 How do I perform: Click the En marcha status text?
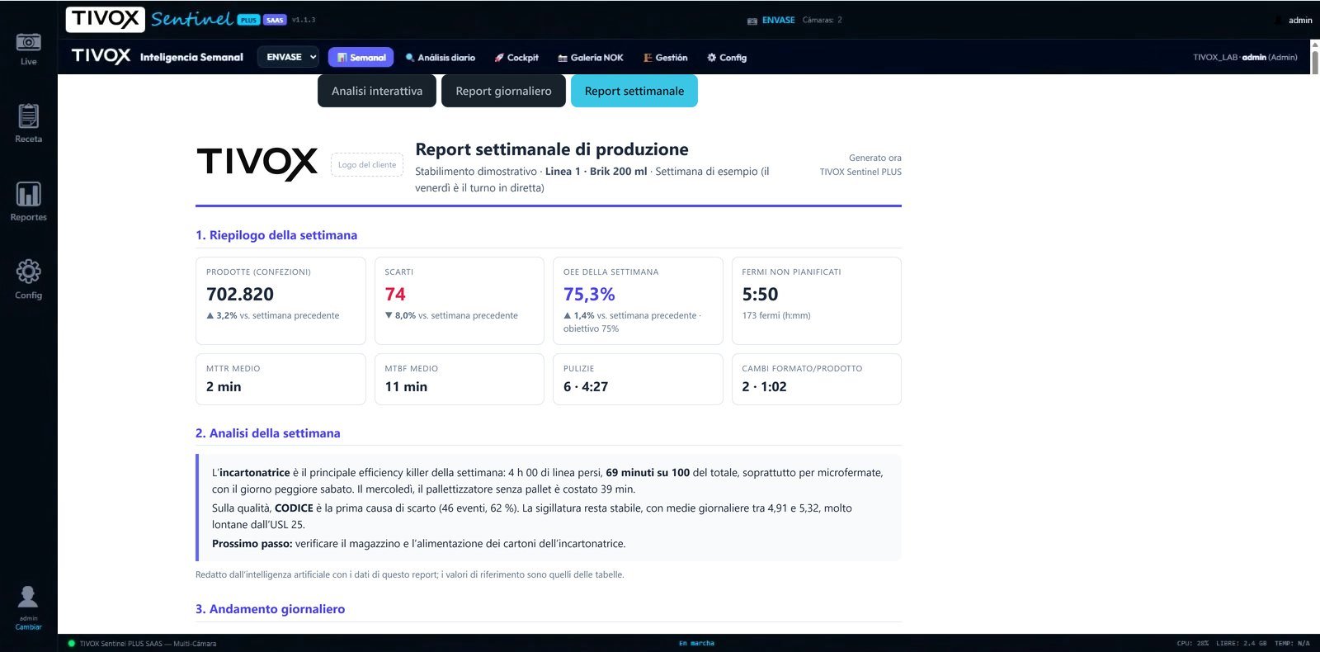pos(696,644)
